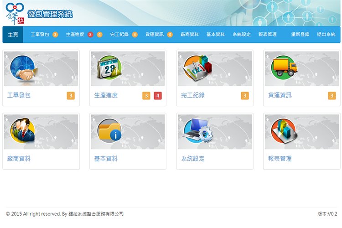The height and width of the screenshot is (228, 342).
Task: Click red badge 3 beside 生產進度 in navbar
Action: click(90, 35)
